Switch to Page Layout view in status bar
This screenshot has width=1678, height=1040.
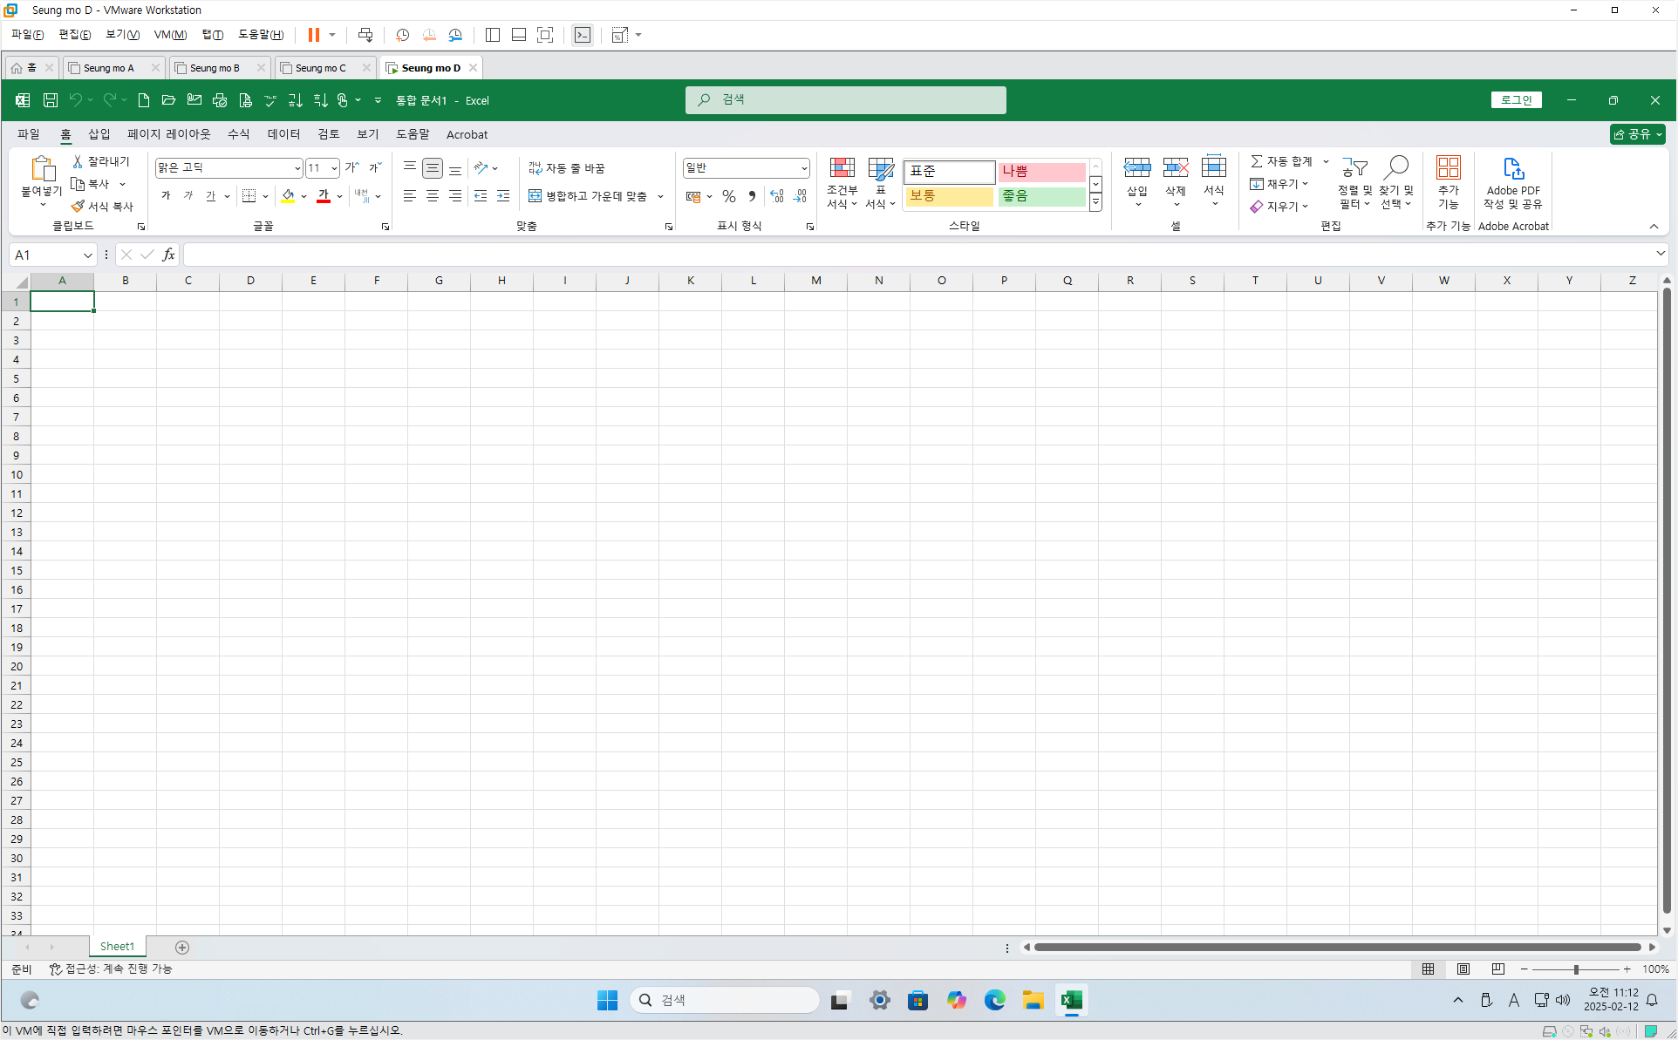(x=1463, y=969)
